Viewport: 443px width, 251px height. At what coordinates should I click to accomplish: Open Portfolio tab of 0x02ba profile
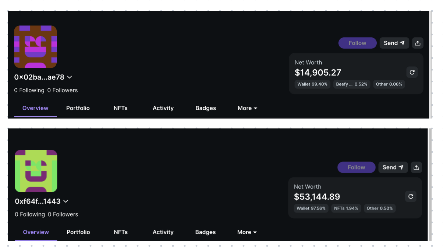pyautogui.click(x=78, y=108)
